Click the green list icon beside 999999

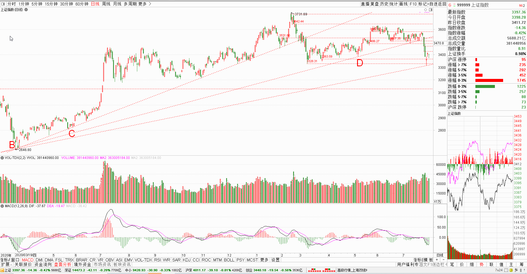454,5
